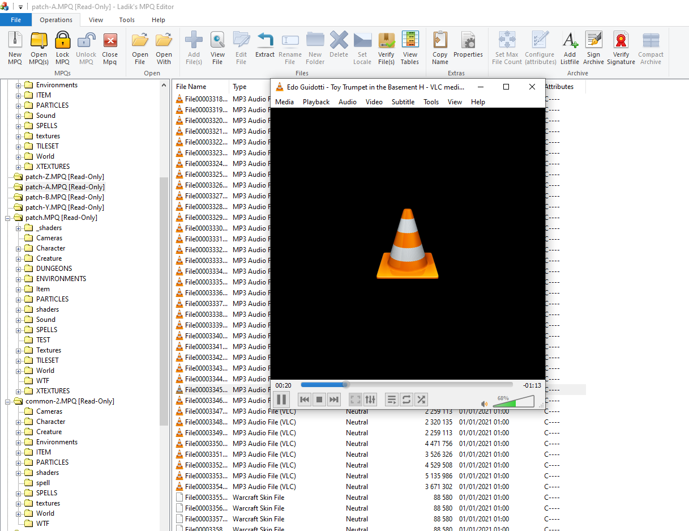Toggle VLC random shuffle
Viewport: 689px width, 531px height.
coord(421,400)
